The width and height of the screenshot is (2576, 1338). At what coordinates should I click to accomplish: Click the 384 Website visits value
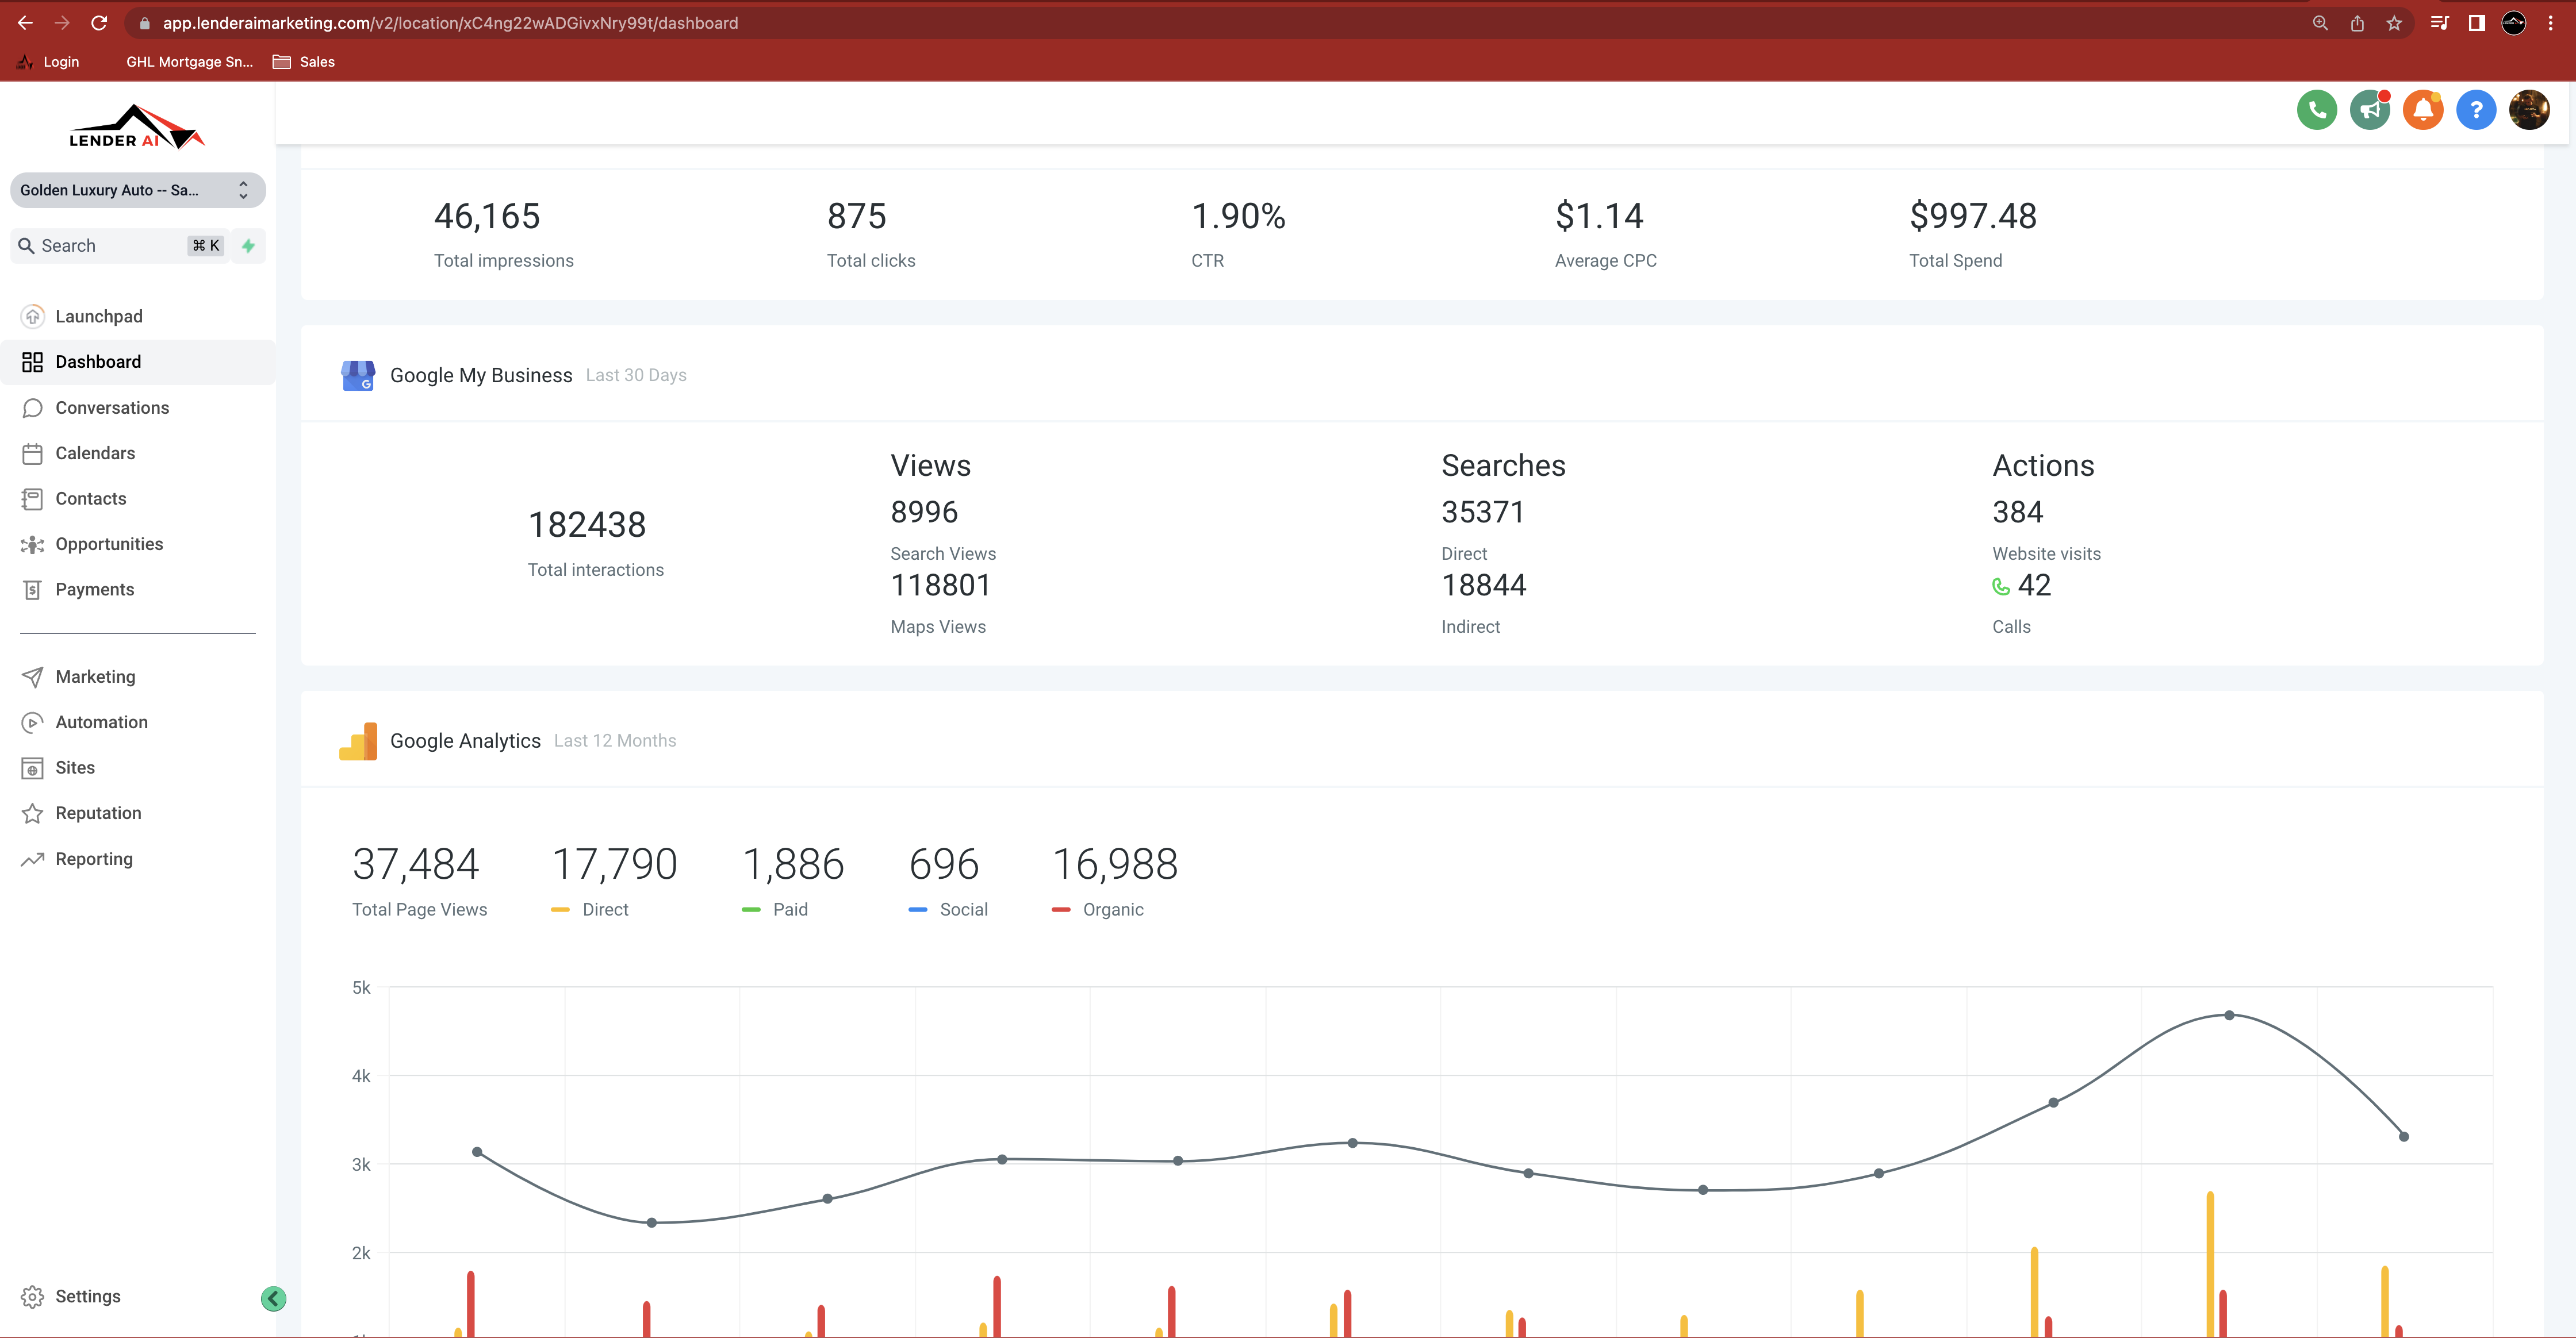2018,513
